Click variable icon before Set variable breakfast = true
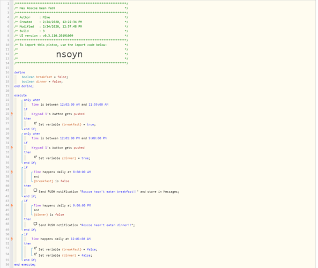This screenshot has height=268, width=318. pyautogui.click(x=35, y=123)
